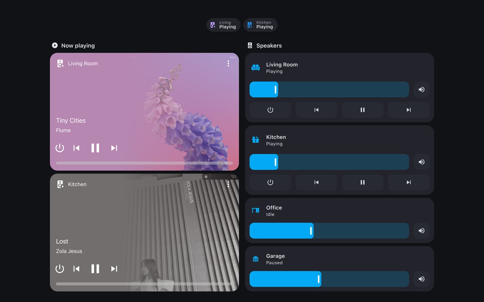Click speaker icon on Living Room media card
484x302 pixels.
(x=60, y=64)
